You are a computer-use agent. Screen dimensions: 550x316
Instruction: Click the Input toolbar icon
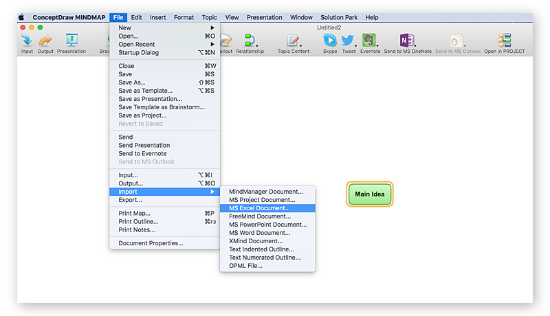click(27, 41)
